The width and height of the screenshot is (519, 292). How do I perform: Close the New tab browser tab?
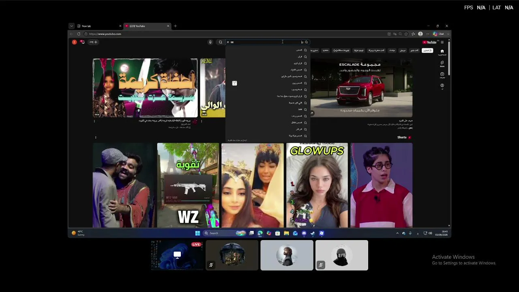pyautogui.click(x=120, y=26)
